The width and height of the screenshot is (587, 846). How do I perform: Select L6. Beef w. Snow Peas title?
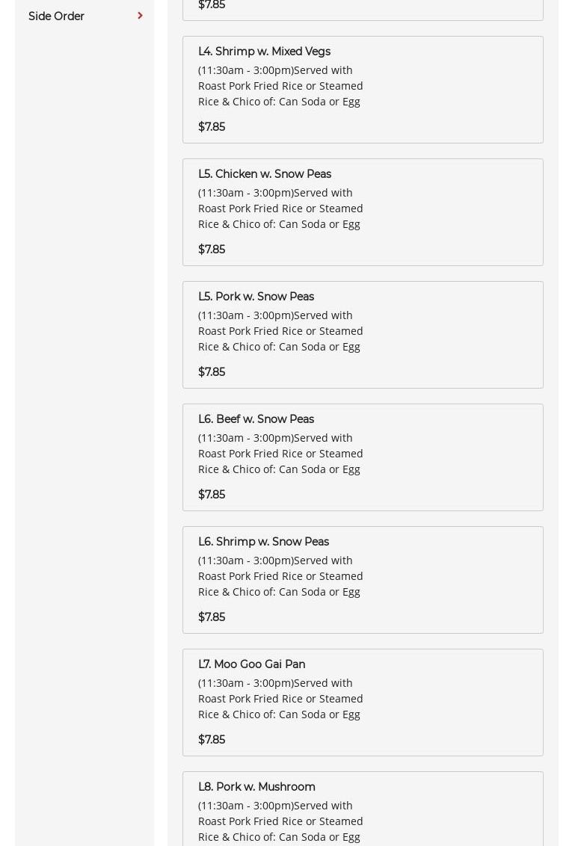(256, 419)
